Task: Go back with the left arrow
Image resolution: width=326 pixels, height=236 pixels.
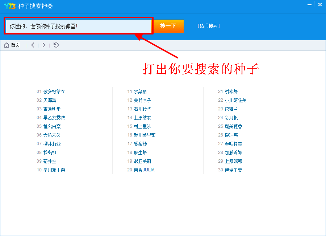Action: click(33, 45)
